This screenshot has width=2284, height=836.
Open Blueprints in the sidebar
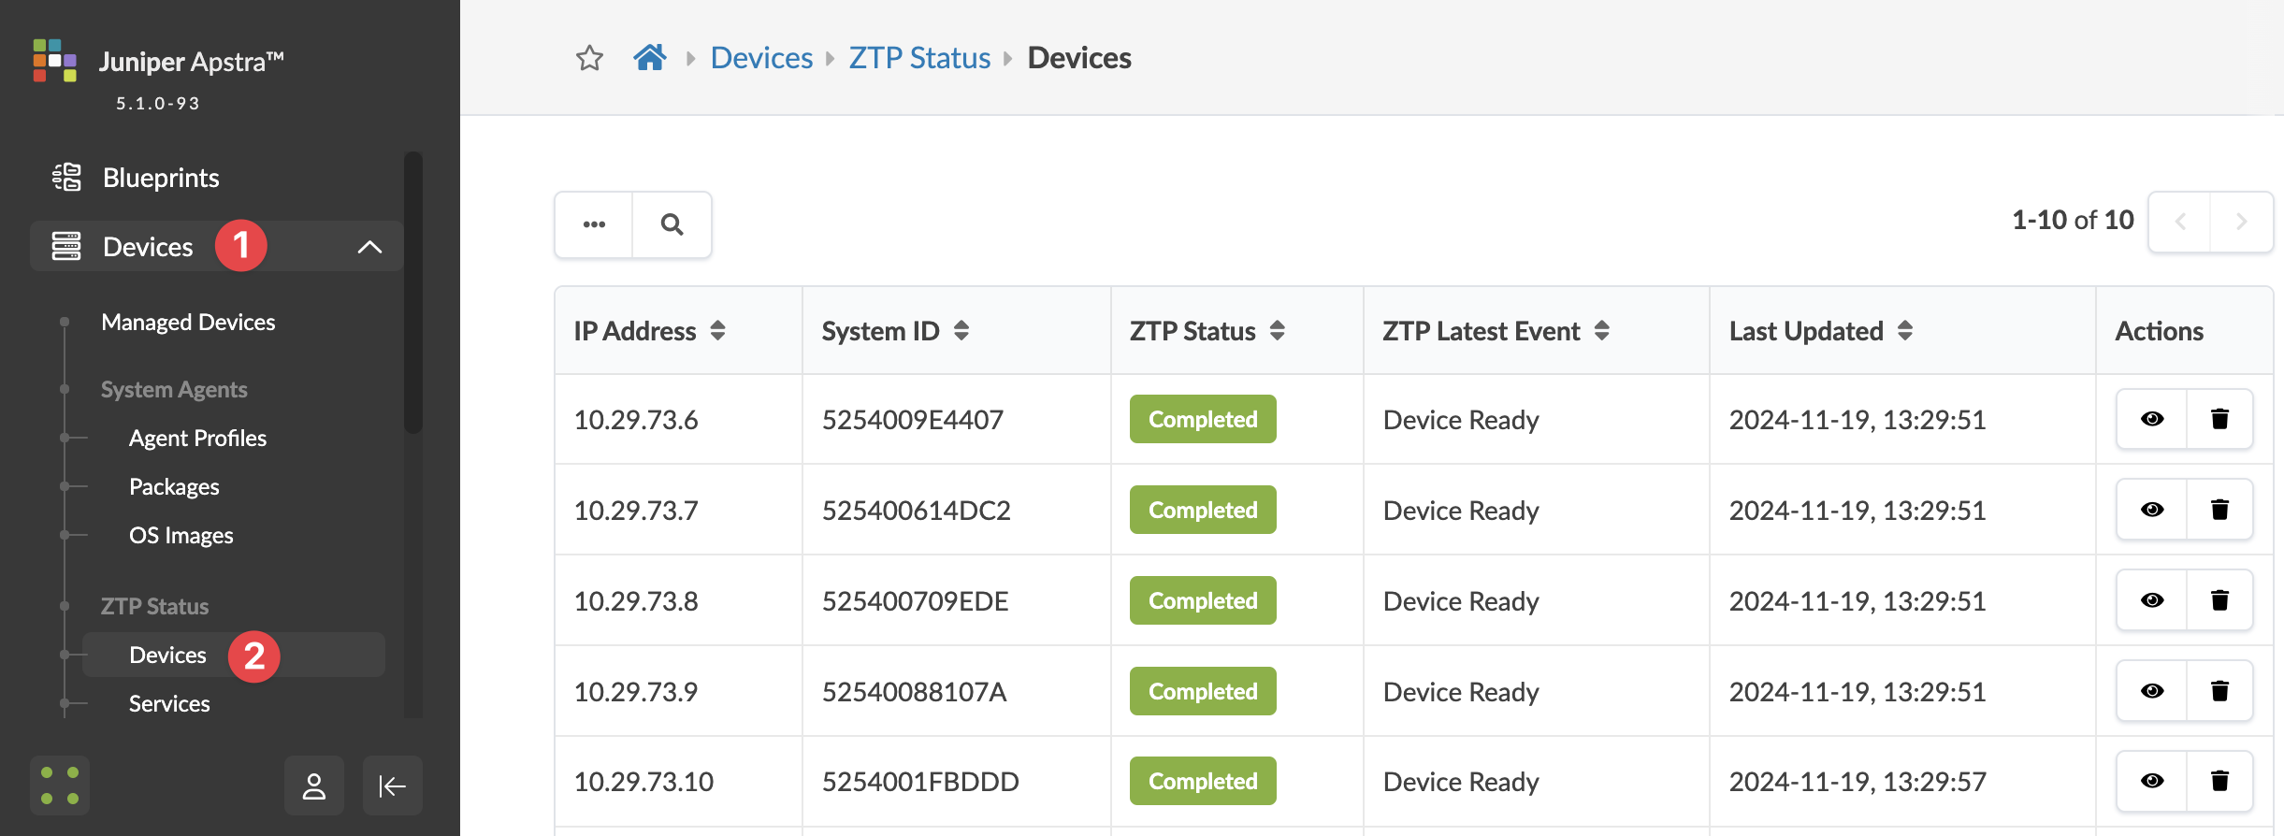161,178
